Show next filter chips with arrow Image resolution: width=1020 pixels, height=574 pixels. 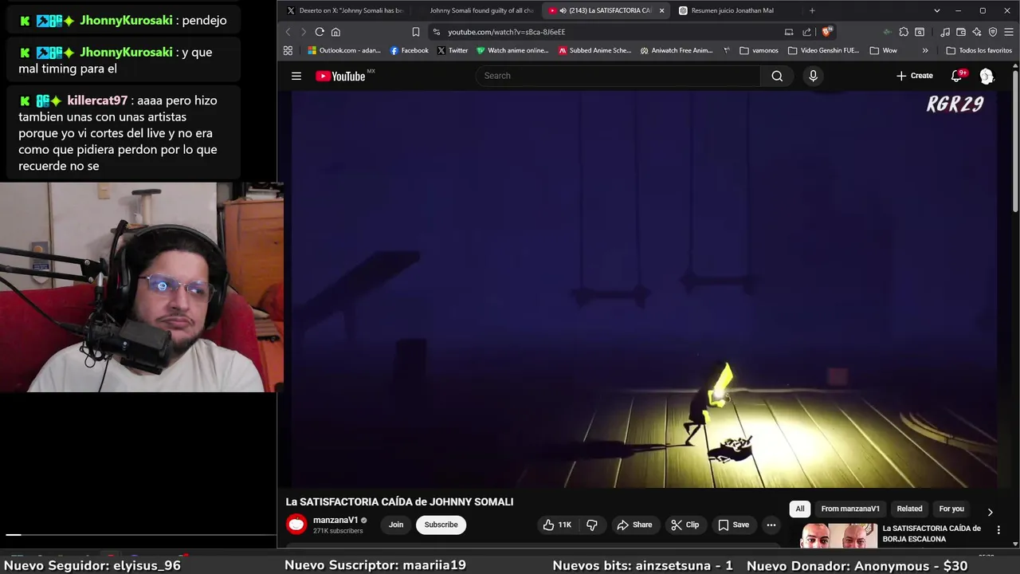[990, 512]
